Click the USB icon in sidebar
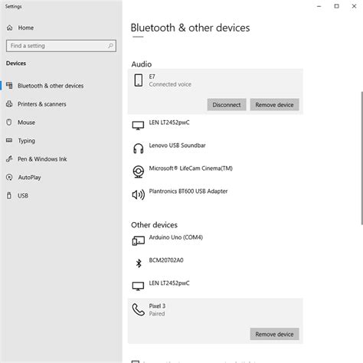 (9, 195)
